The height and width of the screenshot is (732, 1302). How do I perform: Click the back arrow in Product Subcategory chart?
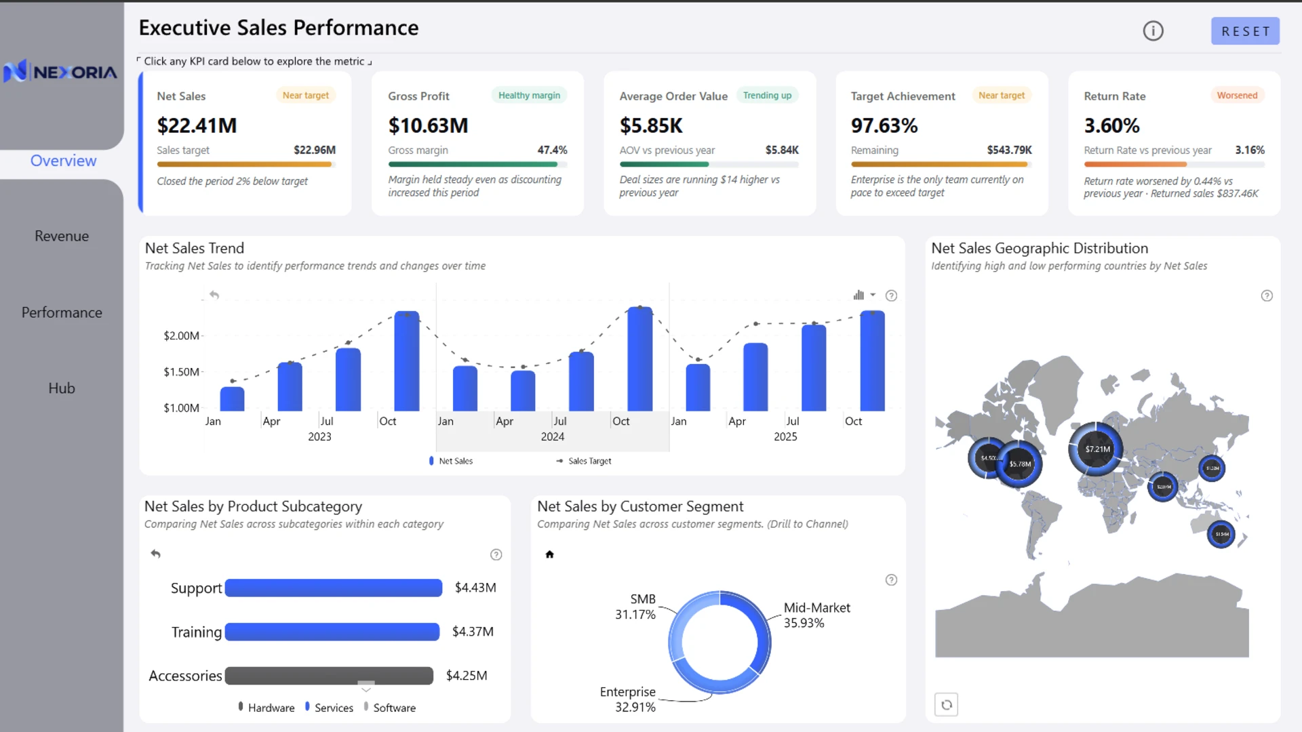(155, 554)
